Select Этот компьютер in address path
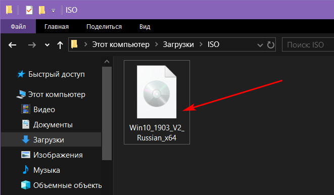 pyautogui.click(x=121, y=44)
